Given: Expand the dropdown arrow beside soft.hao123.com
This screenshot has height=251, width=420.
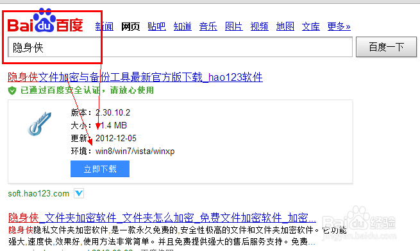Looking at the screenshot, I should point(79,193).
